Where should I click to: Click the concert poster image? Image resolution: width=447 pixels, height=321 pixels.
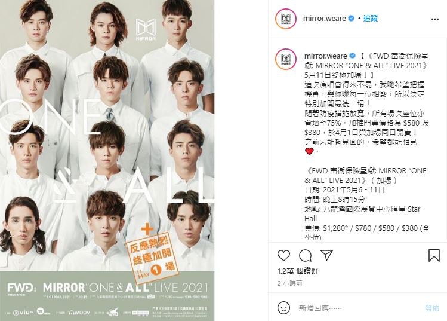tap(107, 160)
